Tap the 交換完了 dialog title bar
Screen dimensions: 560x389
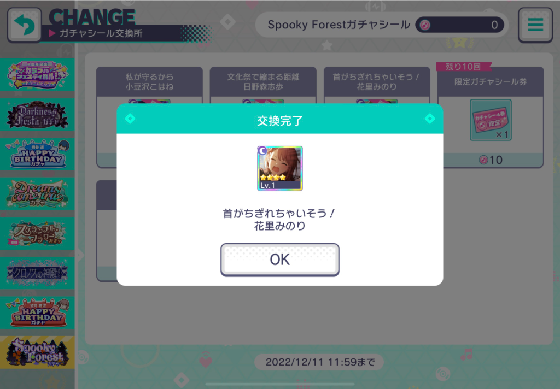pos(279,119)
